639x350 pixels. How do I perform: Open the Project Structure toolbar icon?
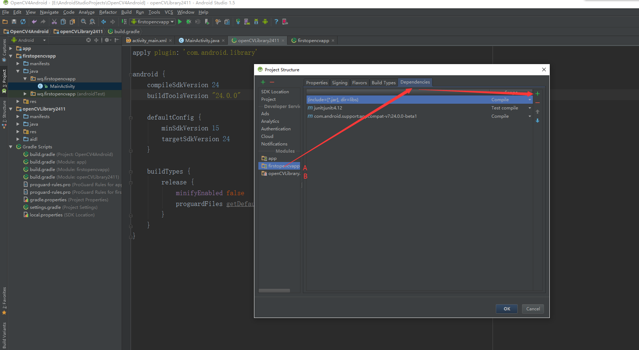[227, 22]
